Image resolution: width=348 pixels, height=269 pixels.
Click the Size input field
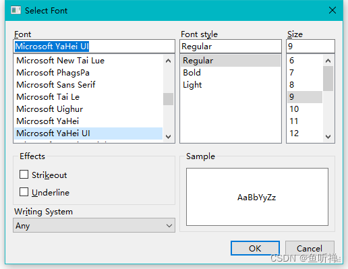point(310,47)
